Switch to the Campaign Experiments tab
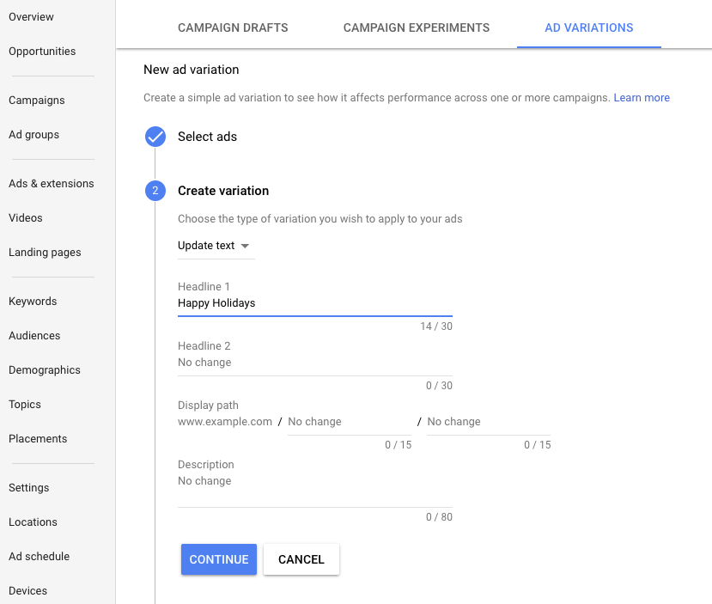Viewport: 712px width, 604px height. point(417,27)
